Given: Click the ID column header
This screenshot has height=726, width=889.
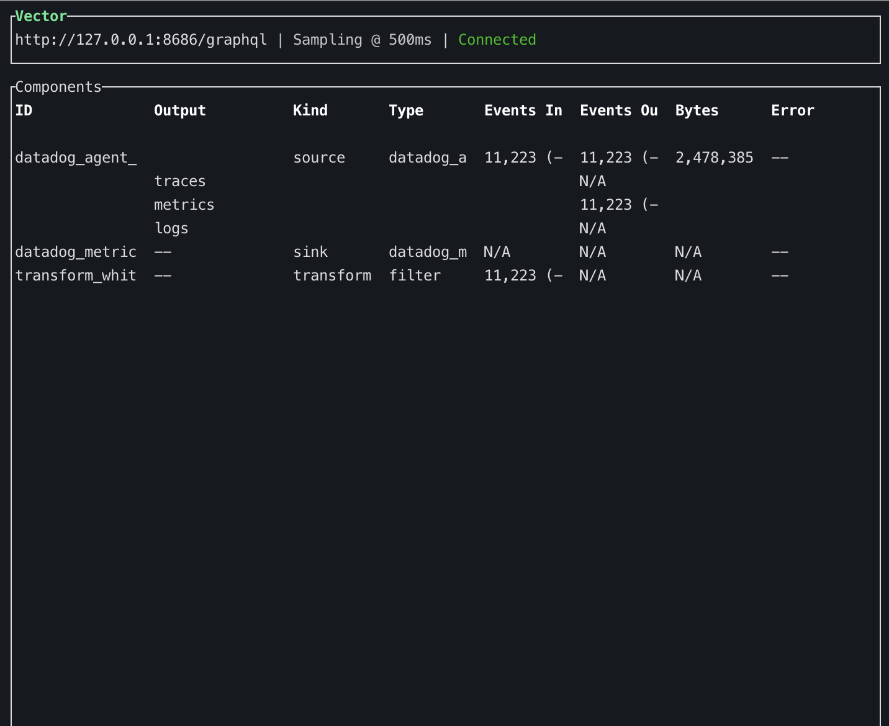Looking at the screenshot, I should point(24,110).
